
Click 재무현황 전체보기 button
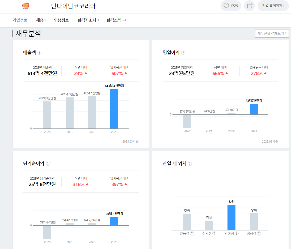(272, 33)
